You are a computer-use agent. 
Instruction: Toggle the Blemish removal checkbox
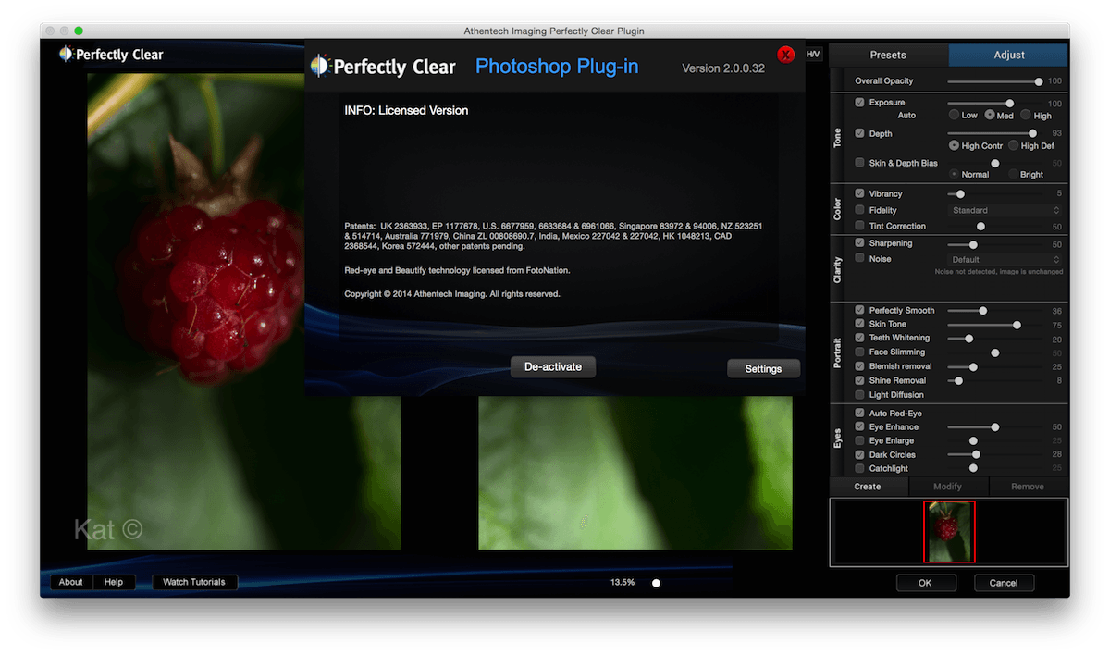(x=860, y=366)
